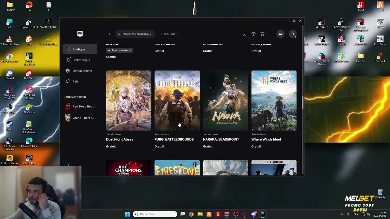Open Google Chrome from the taskbar
This screenshot has width=390, height=219.
tap(191, 214)
